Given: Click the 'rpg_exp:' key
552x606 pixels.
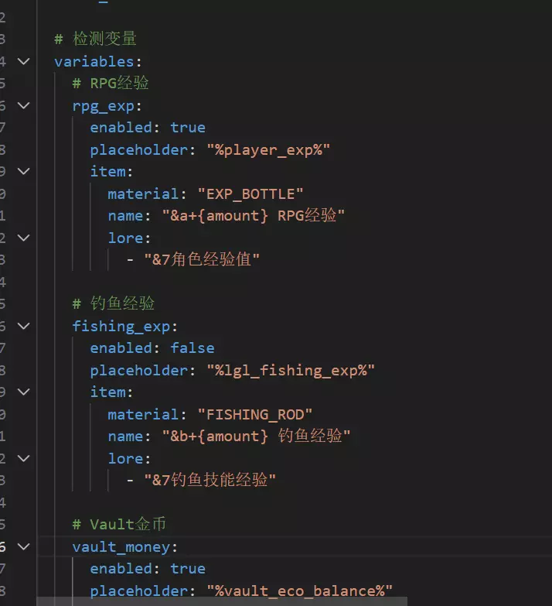Looking at the screenshot, I should [x=107, y=106].
